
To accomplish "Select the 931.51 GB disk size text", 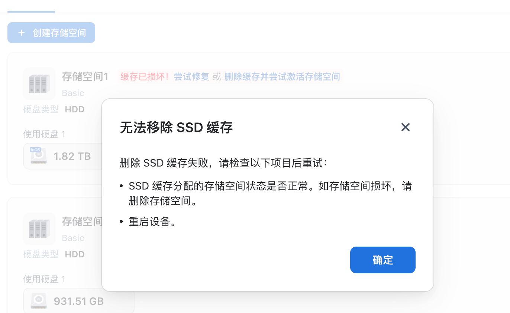I will point(79,301).
